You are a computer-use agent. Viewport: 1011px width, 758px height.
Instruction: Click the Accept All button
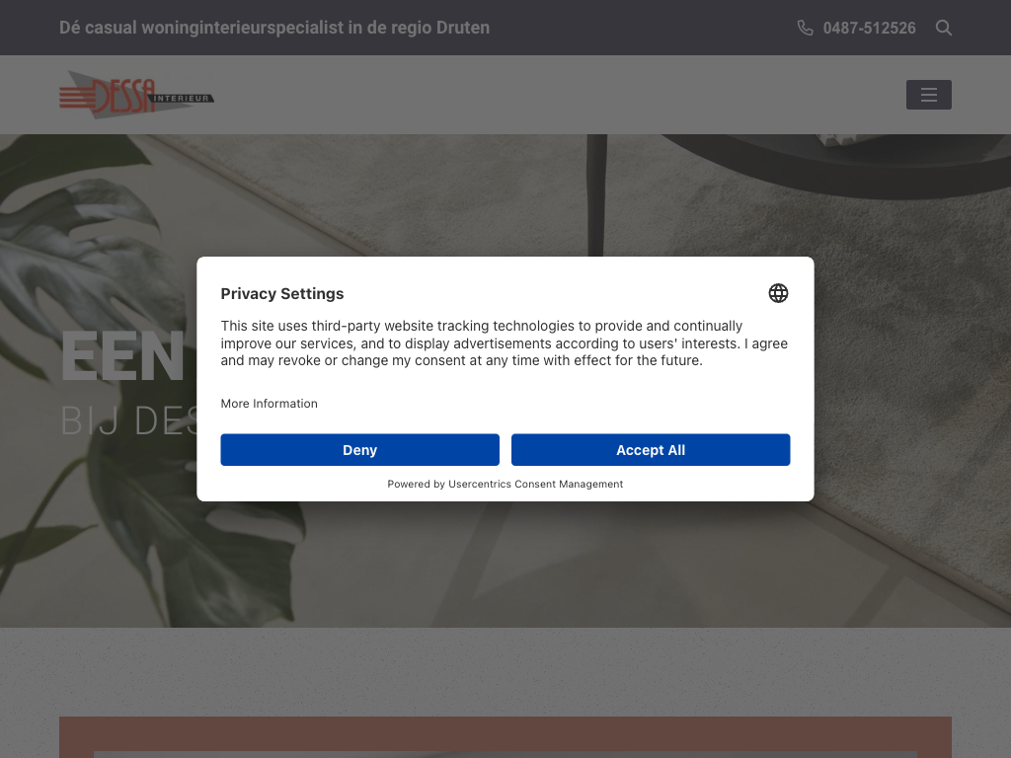(x=651, y=450)
